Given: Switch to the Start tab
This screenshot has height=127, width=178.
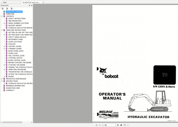Looking at the screenshot, I should click(5, 2).
